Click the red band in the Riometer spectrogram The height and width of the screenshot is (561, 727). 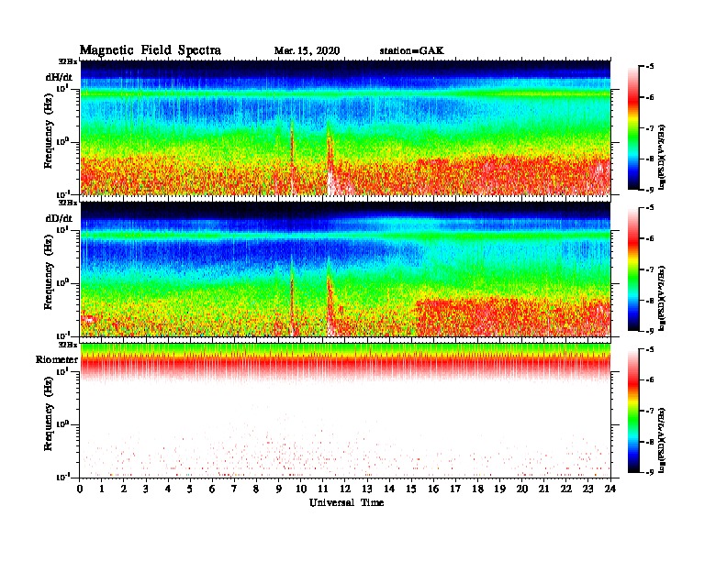(x=345, y=364)
